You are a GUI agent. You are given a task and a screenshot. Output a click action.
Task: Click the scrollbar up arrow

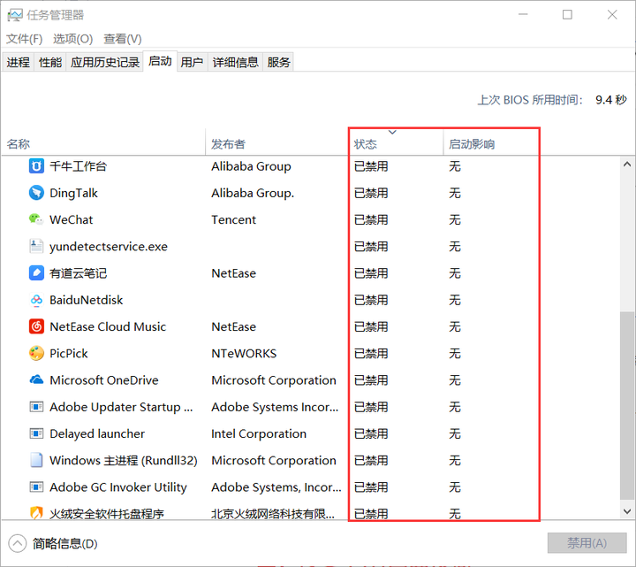click(627, 165)
